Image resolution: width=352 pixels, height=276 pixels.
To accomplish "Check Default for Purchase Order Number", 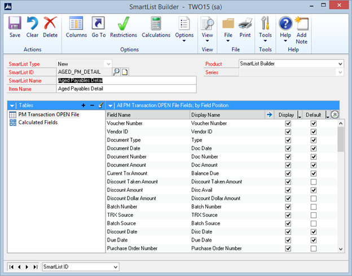I will pos(314,248).
